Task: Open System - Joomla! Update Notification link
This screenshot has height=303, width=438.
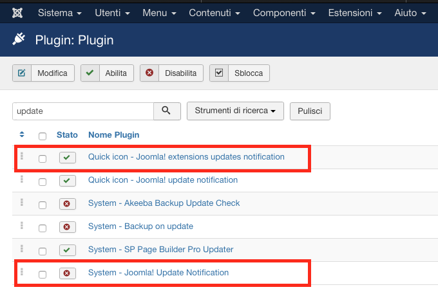Action: 158,273
